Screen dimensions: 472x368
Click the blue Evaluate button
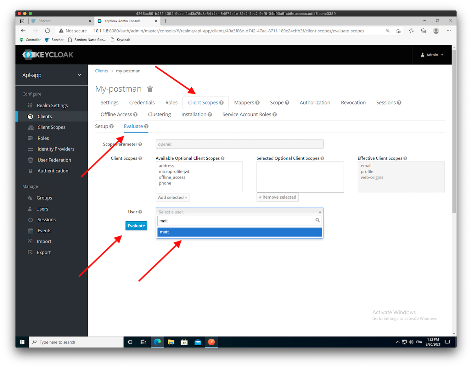(136, 226)
